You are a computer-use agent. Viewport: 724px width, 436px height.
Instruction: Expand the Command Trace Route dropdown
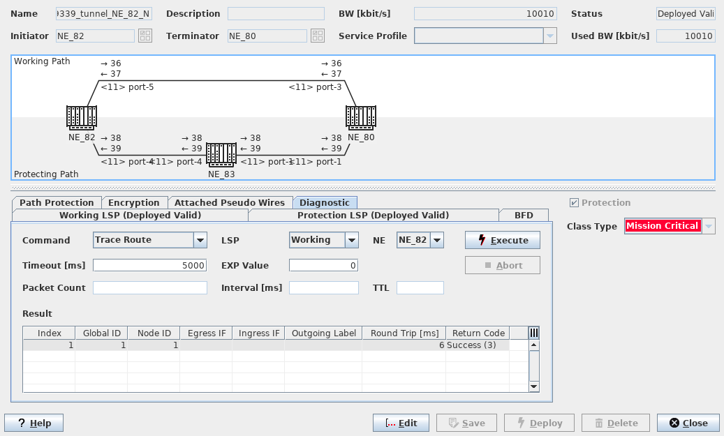(200, 240)
